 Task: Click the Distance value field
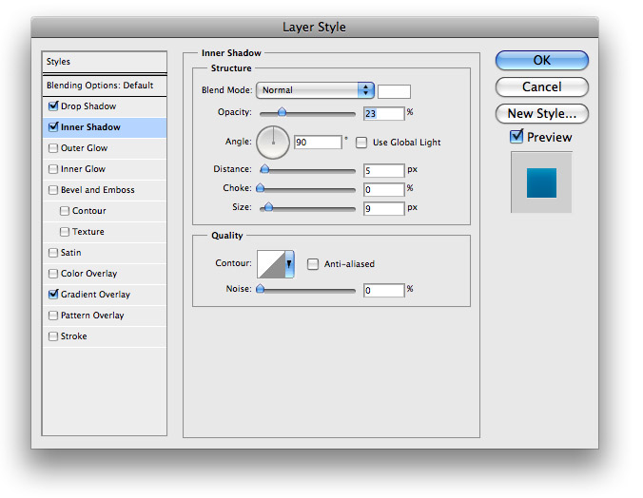[x=384, y=170]
